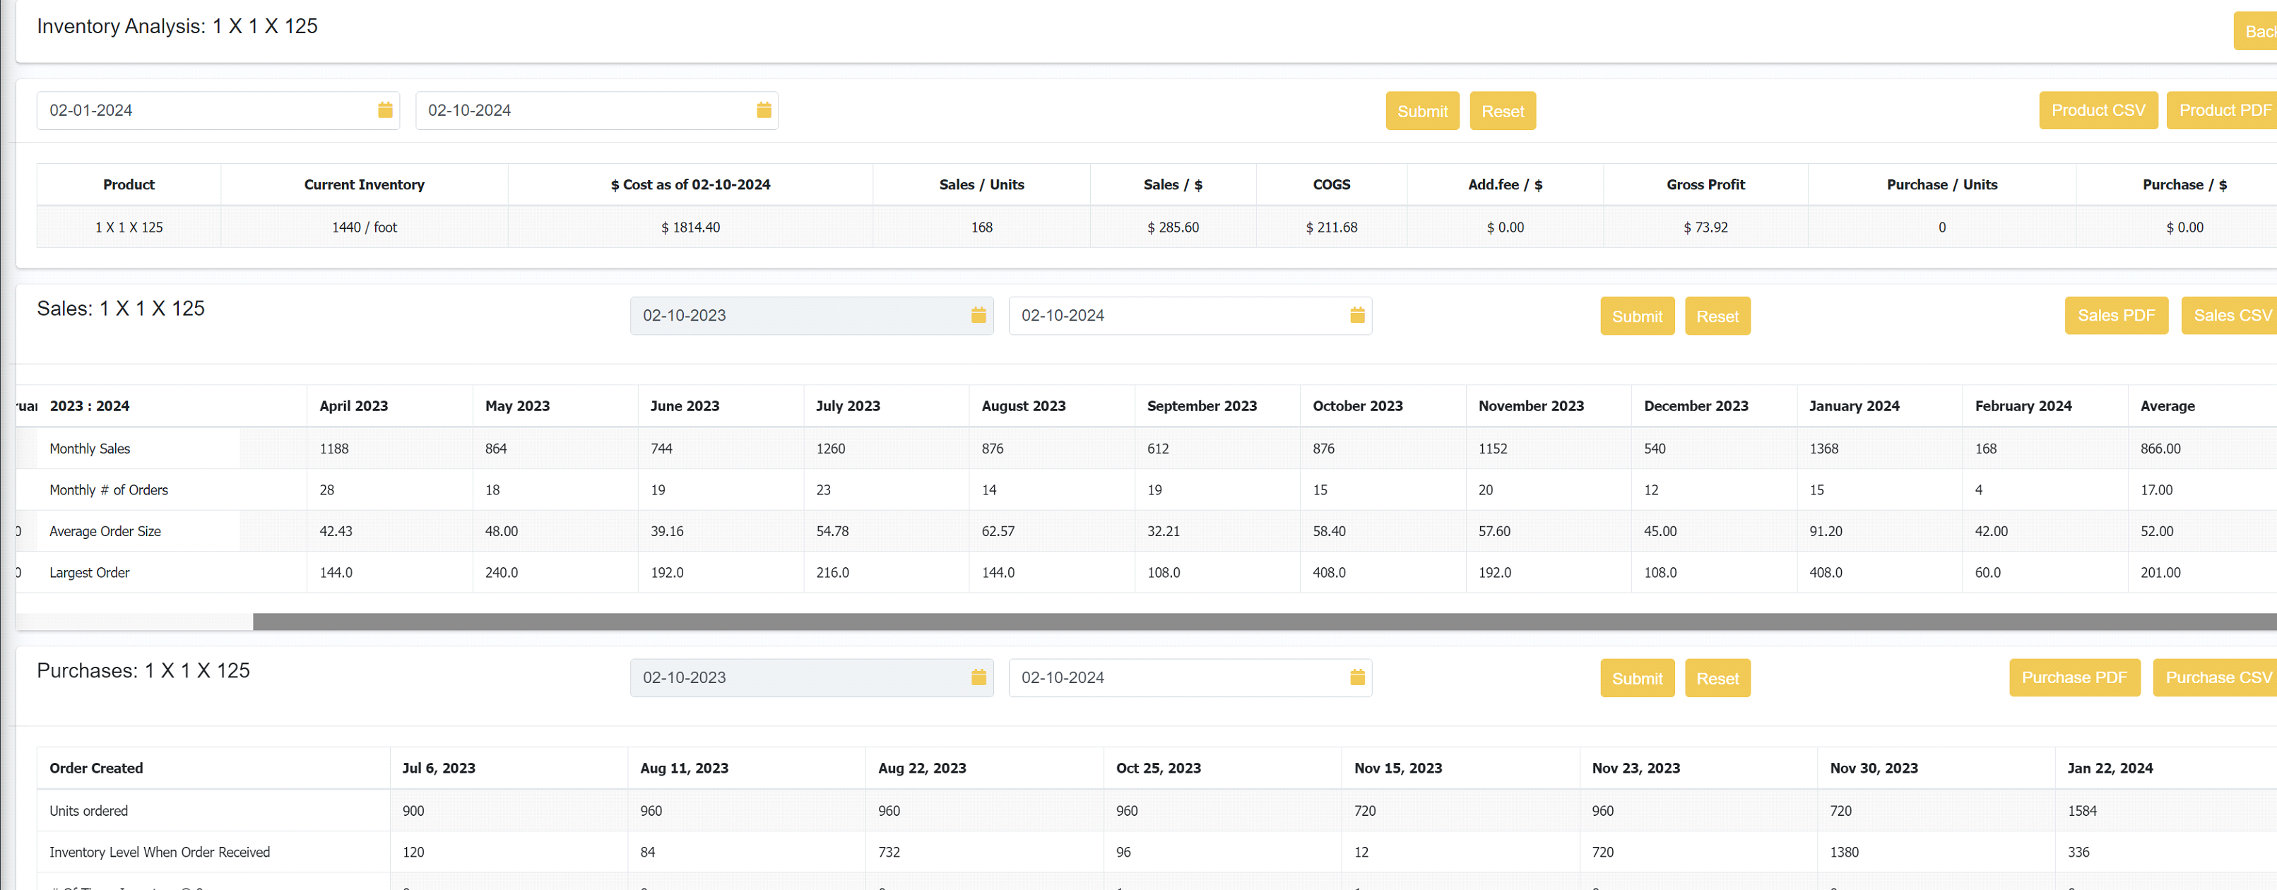This screenshot has width=2277, height=890.
Task: Click the 866.00 average monthly sales
Action: [2160, 448]
